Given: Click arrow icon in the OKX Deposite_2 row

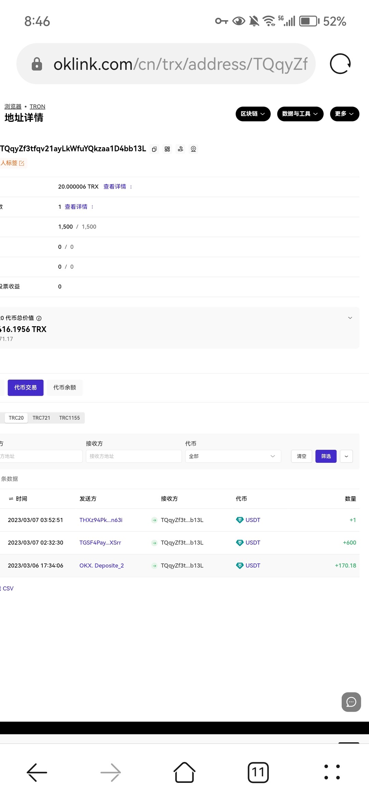Looking at the screenshot, I should (x=154, y=565).
